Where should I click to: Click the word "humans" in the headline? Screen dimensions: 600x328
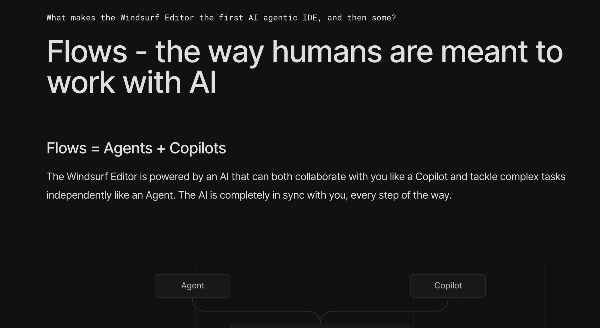coord(326,52)
